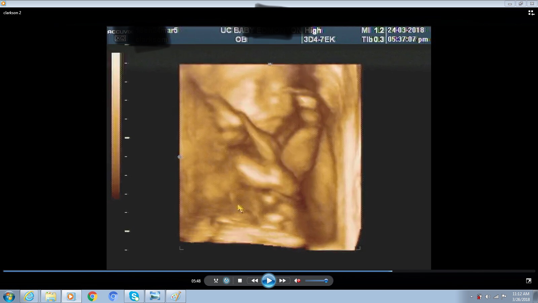
Task: Stop playback with the Stop button
Action: 240,280
